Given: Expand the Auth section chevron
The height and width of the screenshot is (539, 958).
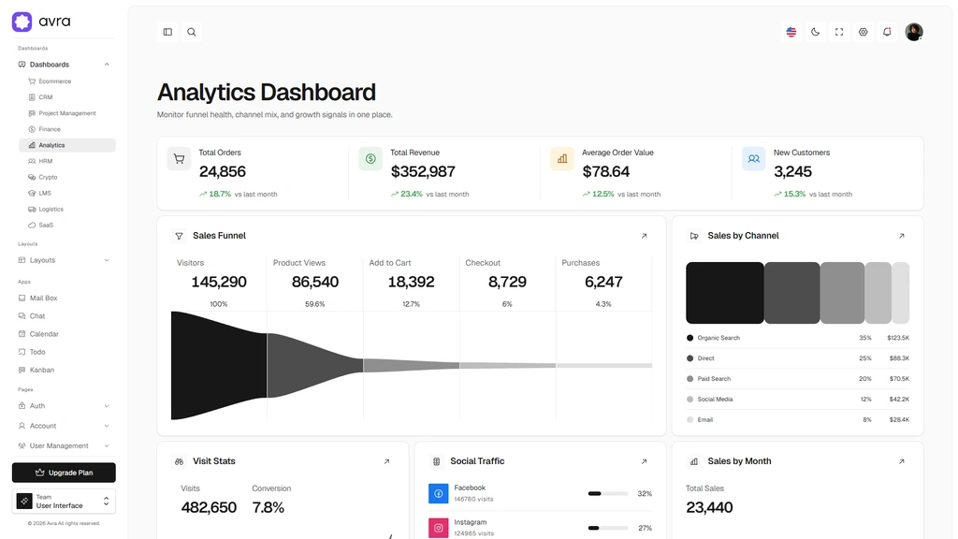Looking at the screenshot, I should [x=107, y=406].
